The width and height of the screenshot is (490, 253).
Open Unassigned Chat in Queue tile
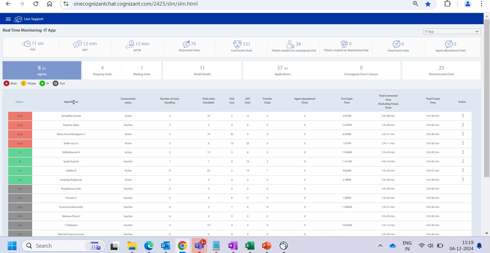coord(361,70)
